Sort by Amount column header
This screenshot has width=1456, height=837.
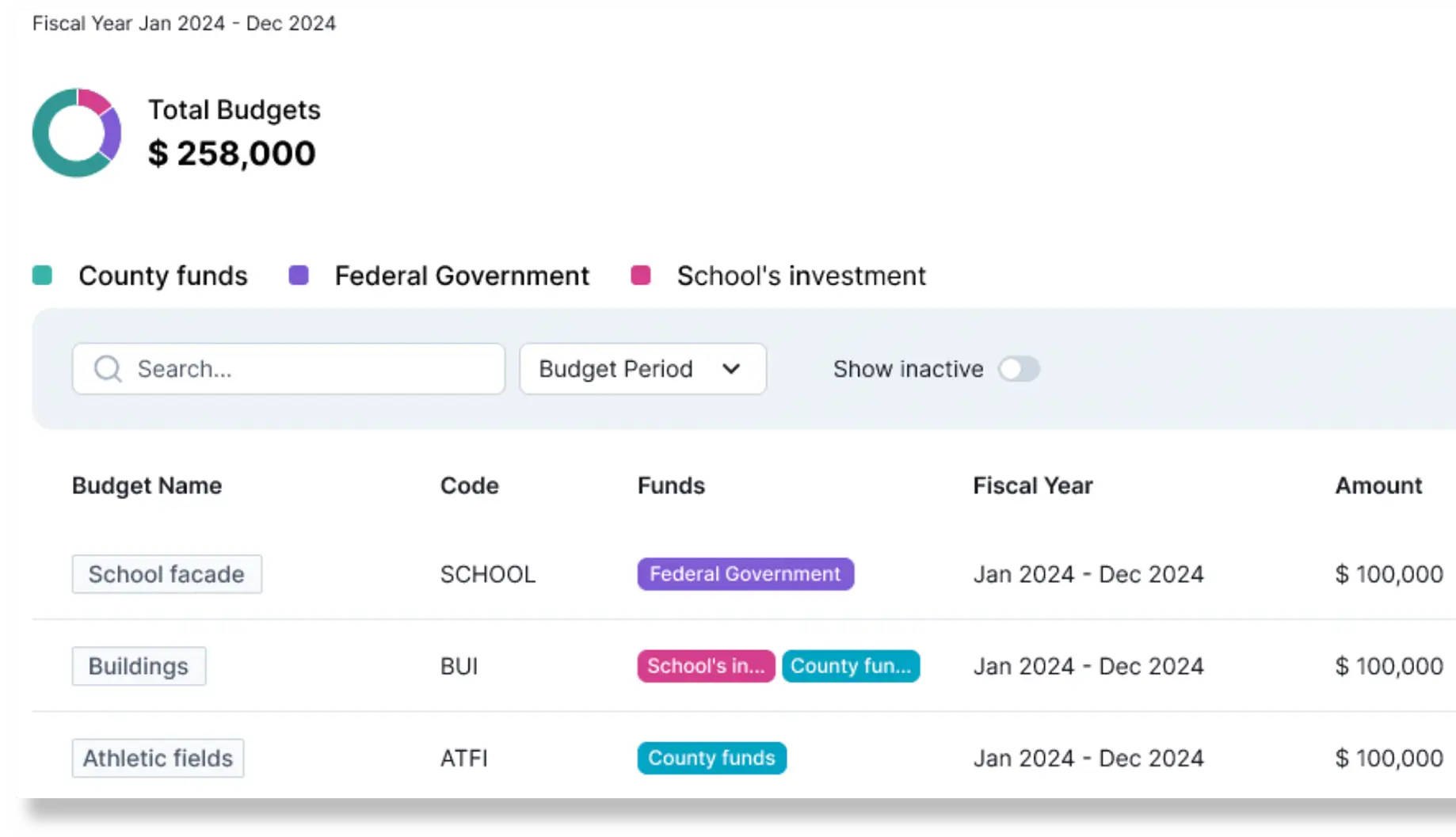tap(1378, 485)
